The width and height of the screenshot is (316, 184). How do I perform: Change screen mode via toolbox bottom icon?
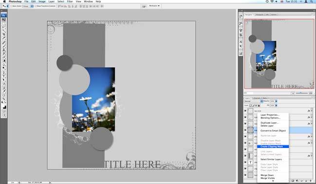[x=4, y=115]
